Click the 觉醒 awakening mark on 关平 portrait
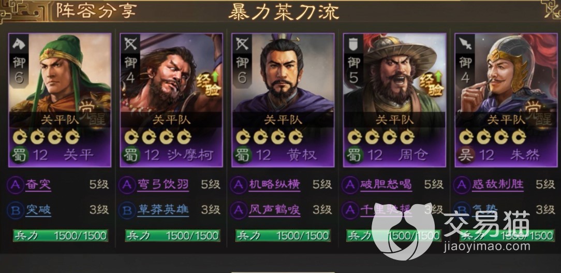Viewport: 561px width, 273px height. pos(93,112)
